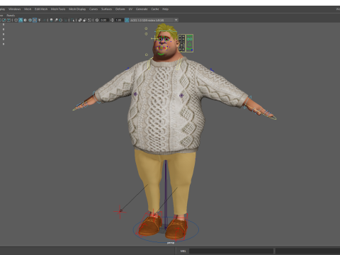Click the MEL command line input field
This screenshot has width=340, height=255.
[231, 251]
